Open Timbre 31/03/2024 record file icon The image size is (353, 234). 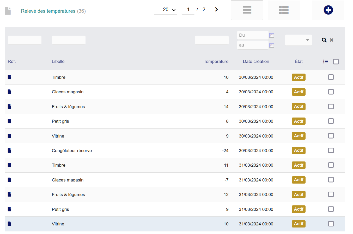10,165
